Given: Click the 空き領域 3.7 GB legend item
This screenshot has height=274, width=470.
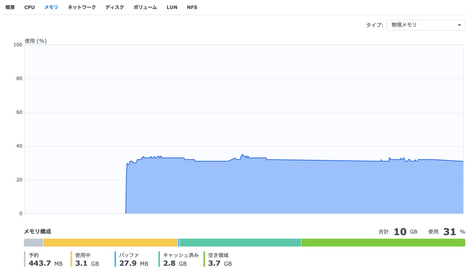Looking at the screenshot, I should (x=220, y=259).
